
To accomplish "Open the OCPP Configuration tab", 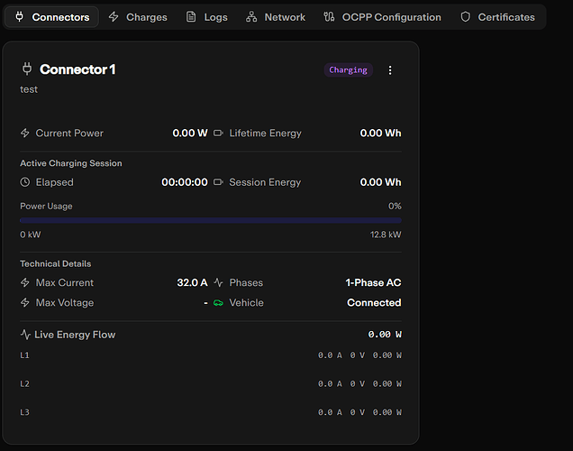I will (383, 17).
